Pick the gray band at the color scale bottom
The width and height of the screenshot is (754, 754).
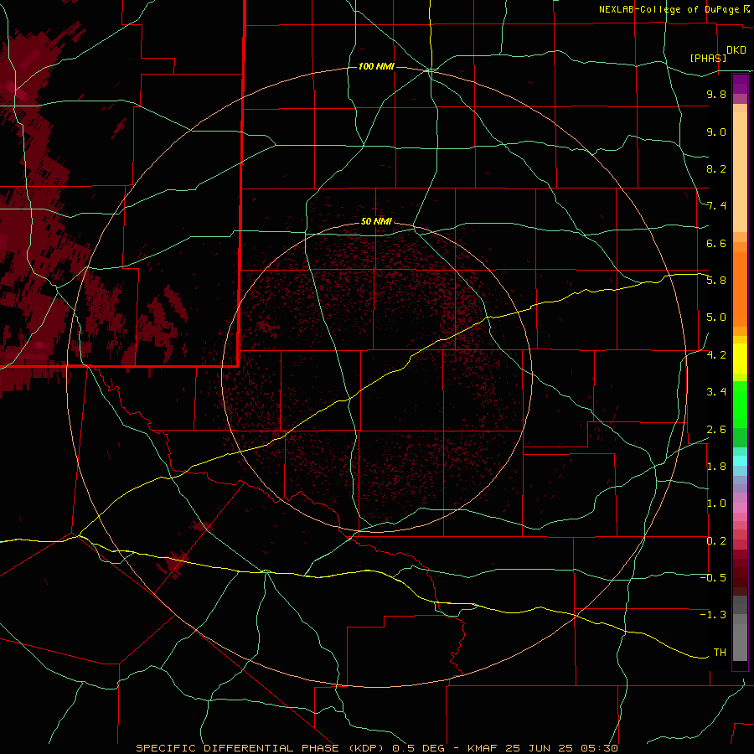740,643
